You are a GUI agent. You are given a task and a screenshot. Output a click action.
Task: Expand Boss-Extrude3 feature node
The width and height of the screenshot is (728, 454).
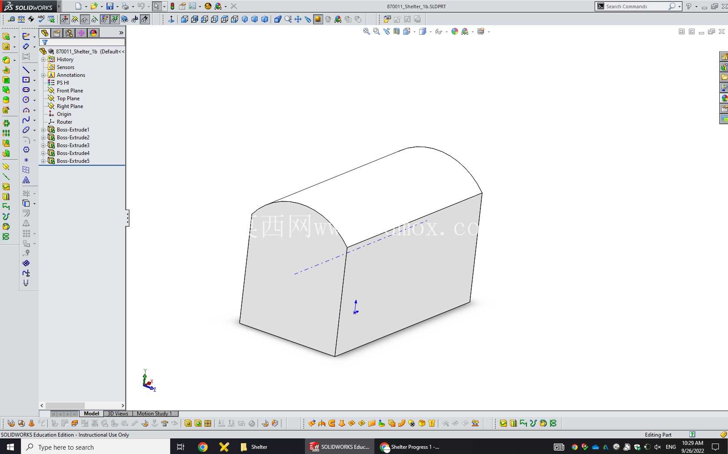click(43, 145)
